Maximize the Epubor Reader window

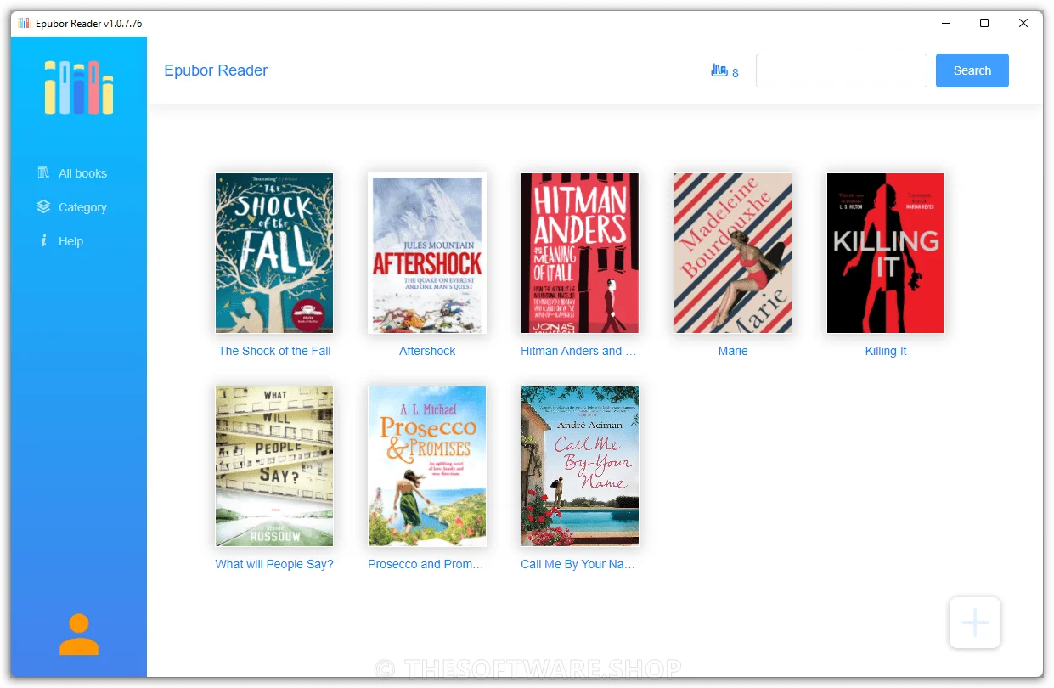tap(984, 23)
